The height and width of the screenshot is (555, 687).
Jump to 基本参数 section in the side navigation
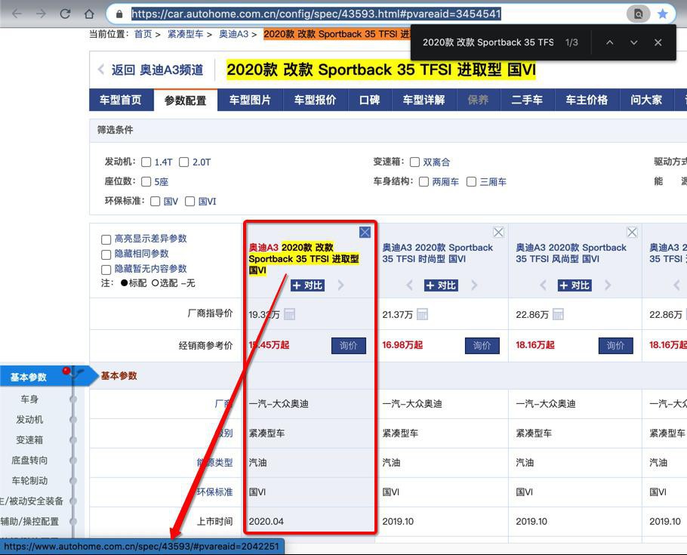(x=29, y=377)
